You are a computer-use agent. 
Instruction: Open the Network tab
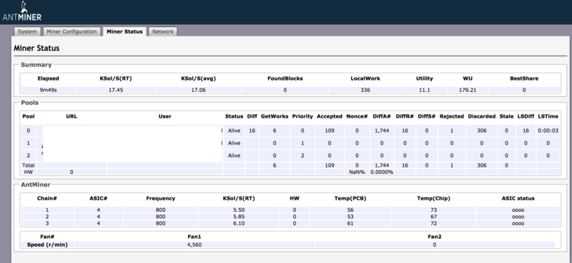pos(163,31)
